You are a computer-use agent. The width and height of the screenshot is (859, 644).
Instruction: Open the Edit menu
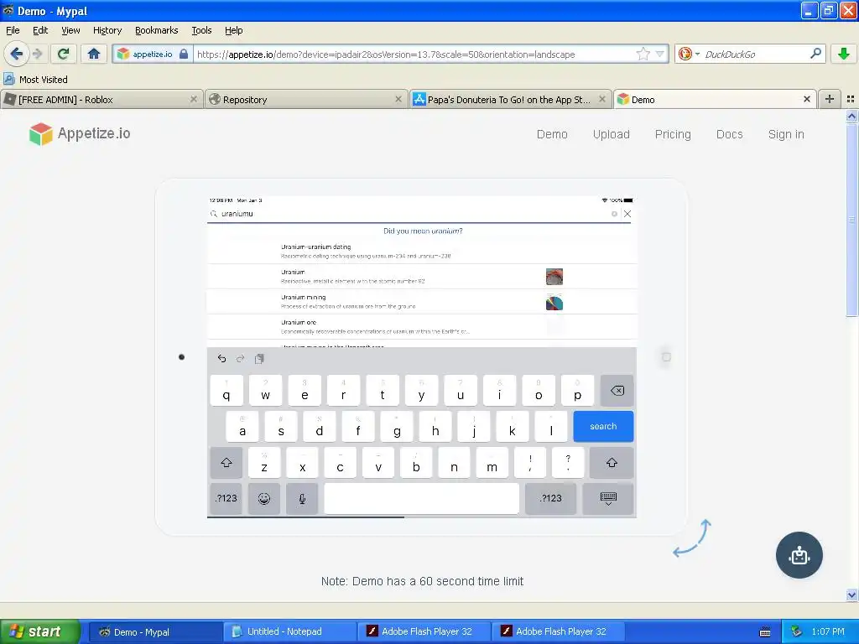coord(40,30)
